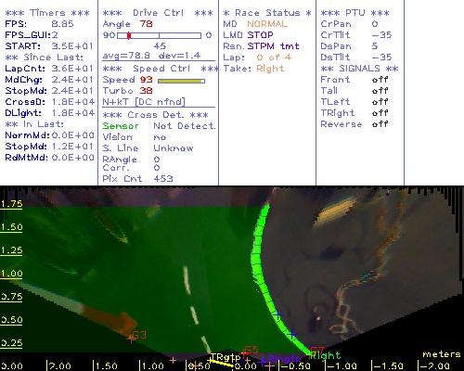Toggle the Tail signal status
Viewport: 464px width, 371px height.
point(380,91)
